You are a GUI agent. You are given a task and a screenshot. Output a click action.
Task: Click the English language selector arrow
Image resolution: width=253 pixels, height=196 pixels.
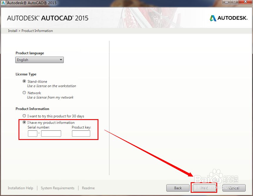point(61,60)
